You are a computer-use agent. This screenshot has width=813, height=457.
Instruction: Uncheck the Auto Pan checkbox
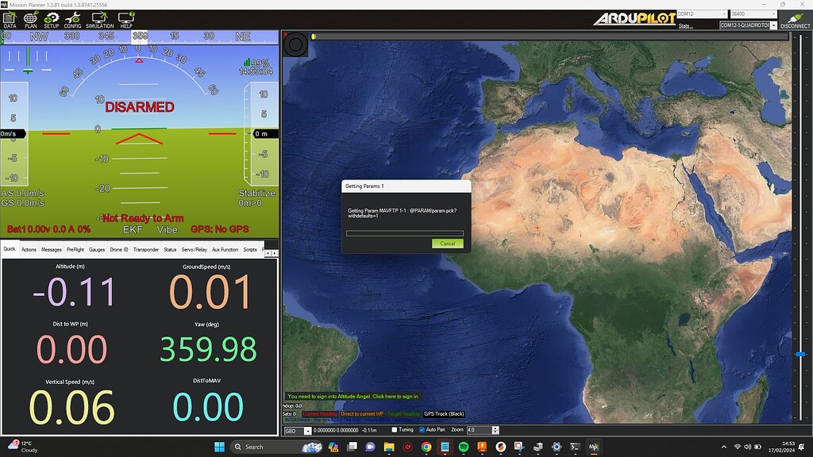[422, 430]
